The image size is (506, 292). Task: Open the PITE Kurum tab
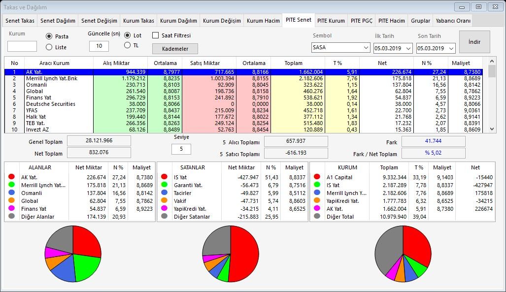click(x=331, y=21)
